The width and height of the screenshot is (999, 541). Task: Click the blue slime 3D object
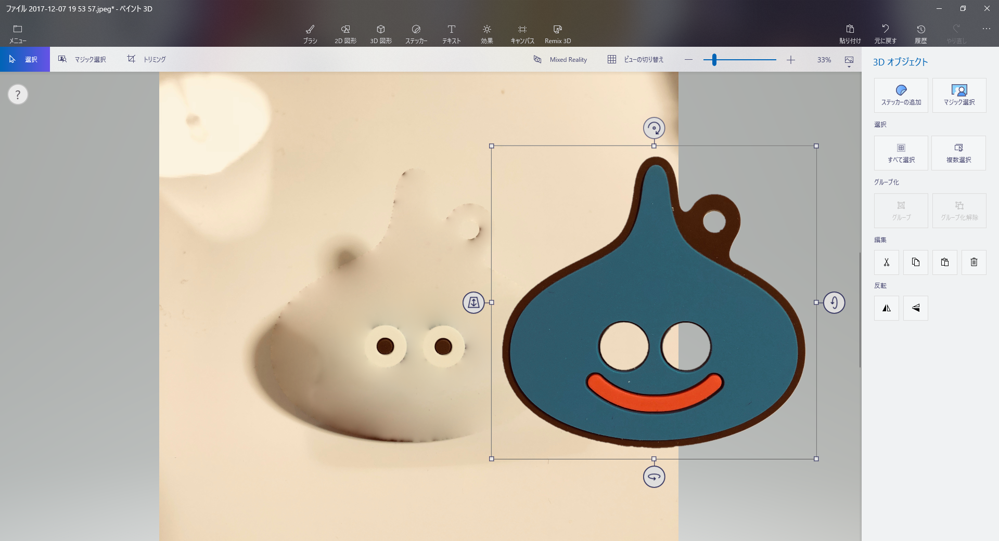(654, 302)
